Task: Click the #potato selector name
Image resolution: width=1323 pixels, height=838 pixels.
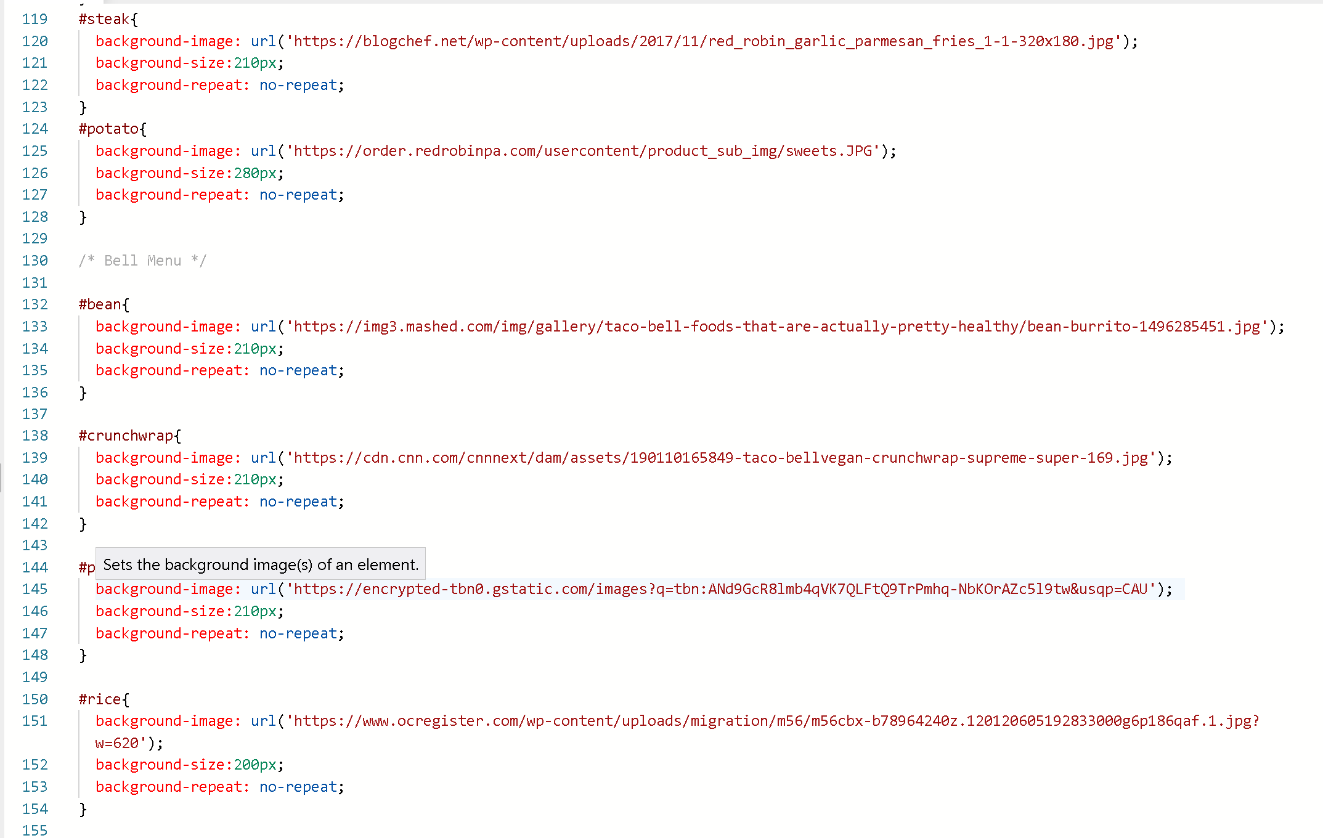Action: pyautogui.click(x=109, y=129)
